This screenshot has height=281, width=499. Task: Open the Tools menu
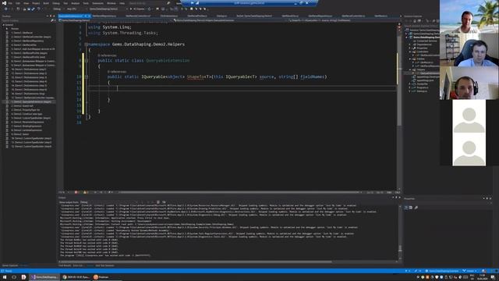tap(86, 3)
